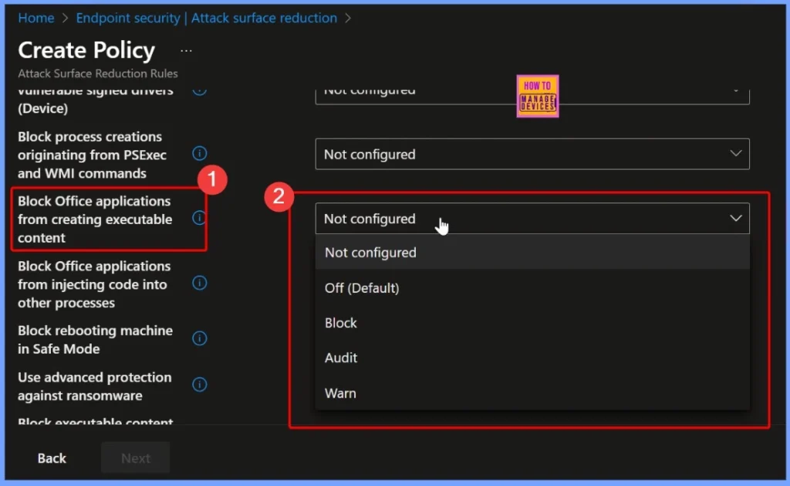
Task: Select Block from the open dropdown list
Action: [340, 323]
